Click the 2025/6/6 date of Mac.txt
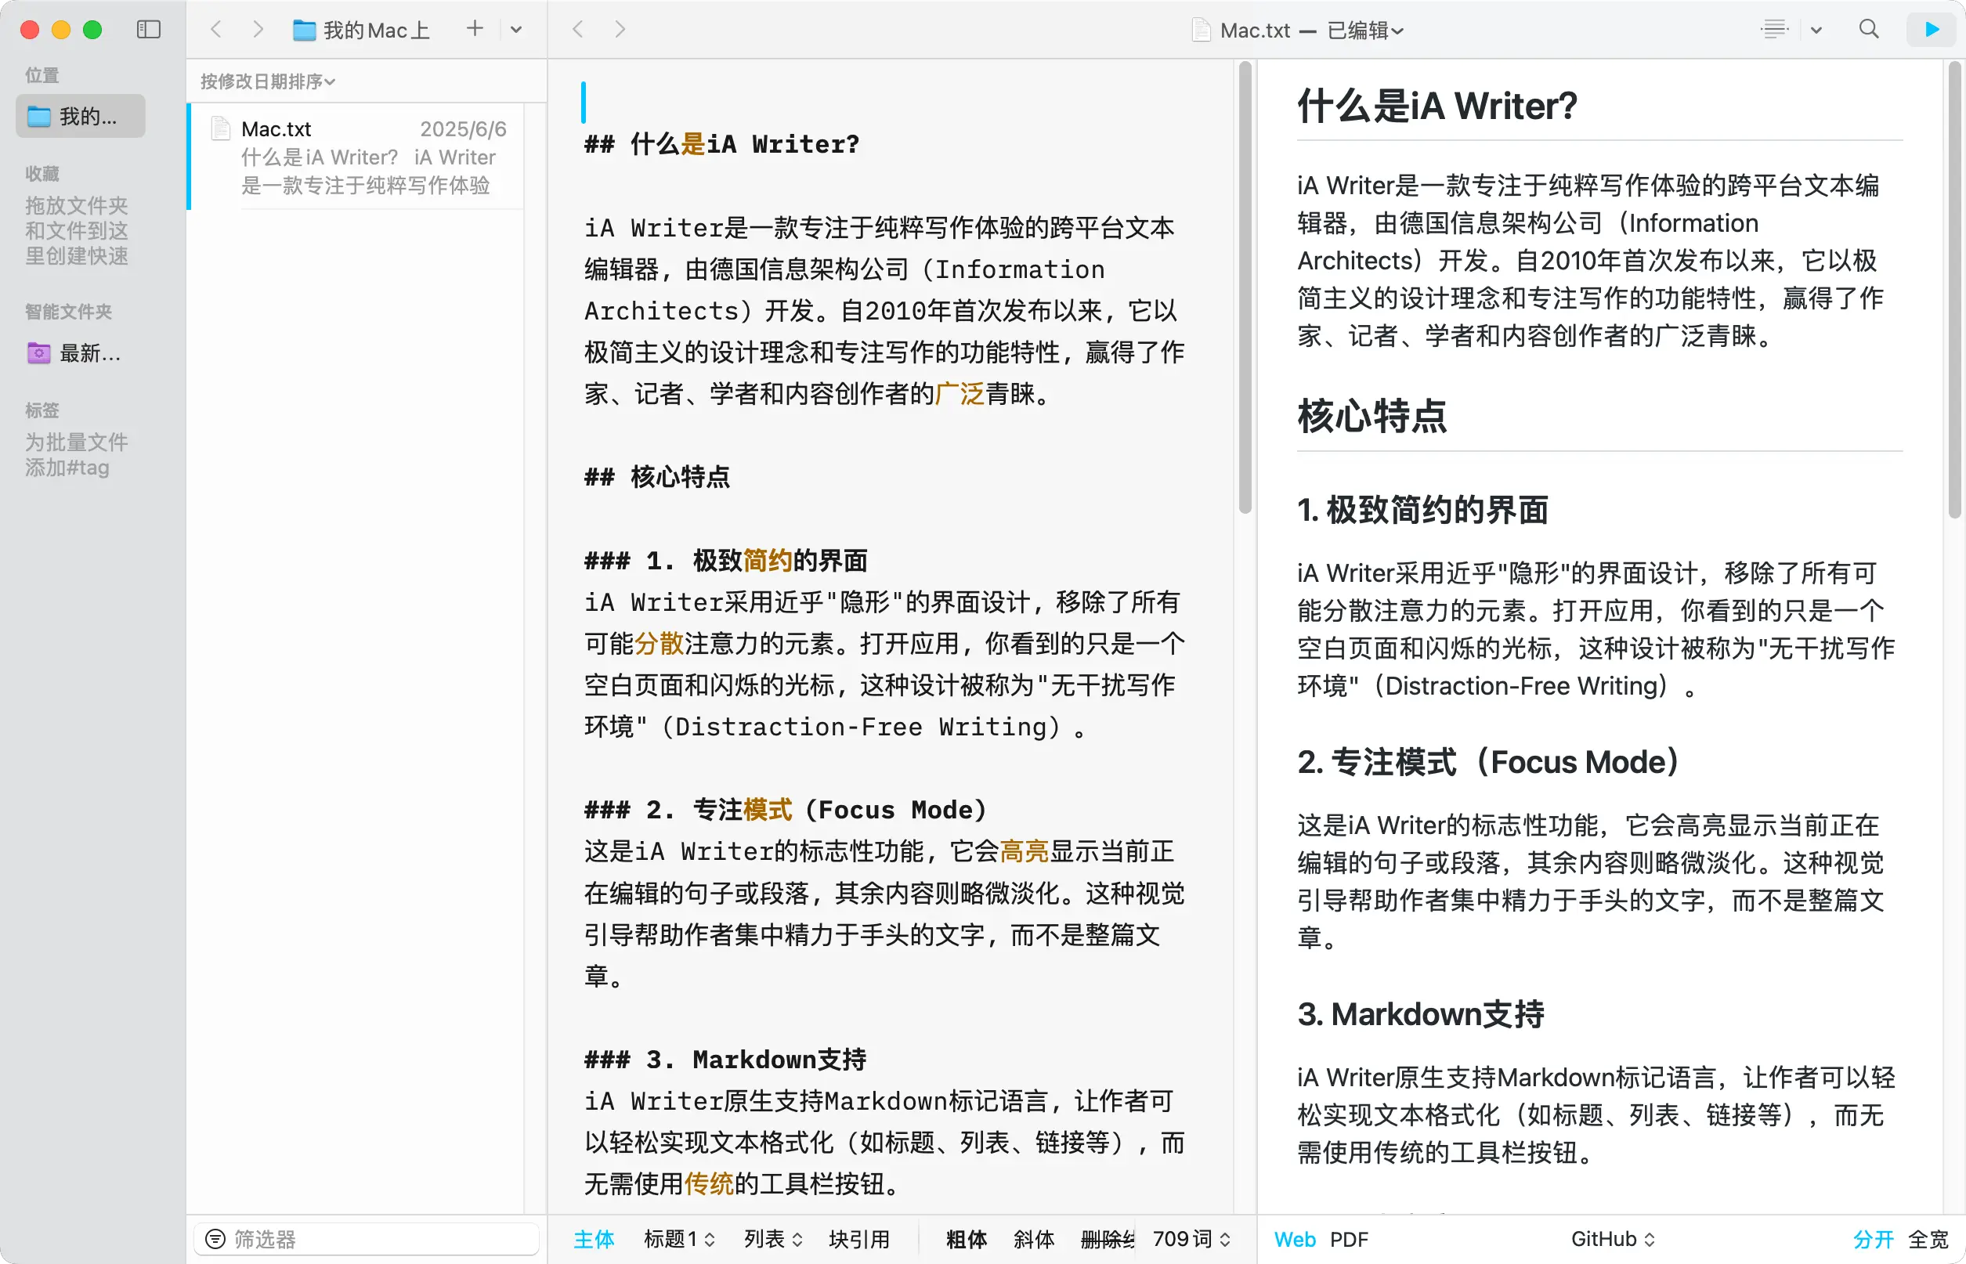 click(463, 129)
